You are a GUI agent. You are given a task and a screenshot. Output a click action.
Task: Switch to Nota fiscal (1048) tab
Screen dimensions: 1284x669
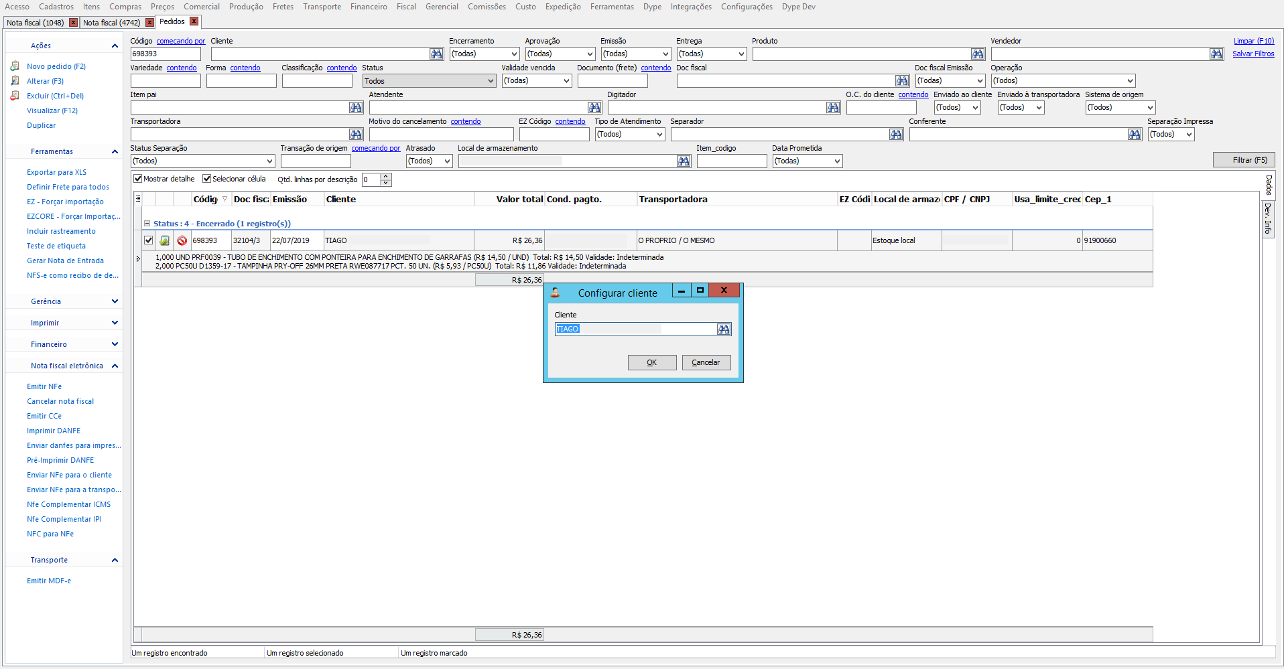point(36,23)
